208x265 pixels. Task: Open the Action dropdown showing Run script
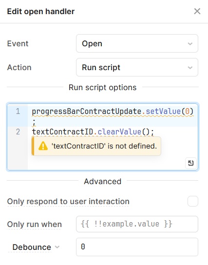coord(137,67)
